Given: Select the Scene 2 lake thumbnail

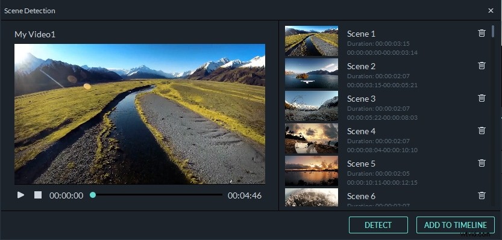Looking at the screenshot, I should (312, 73).
